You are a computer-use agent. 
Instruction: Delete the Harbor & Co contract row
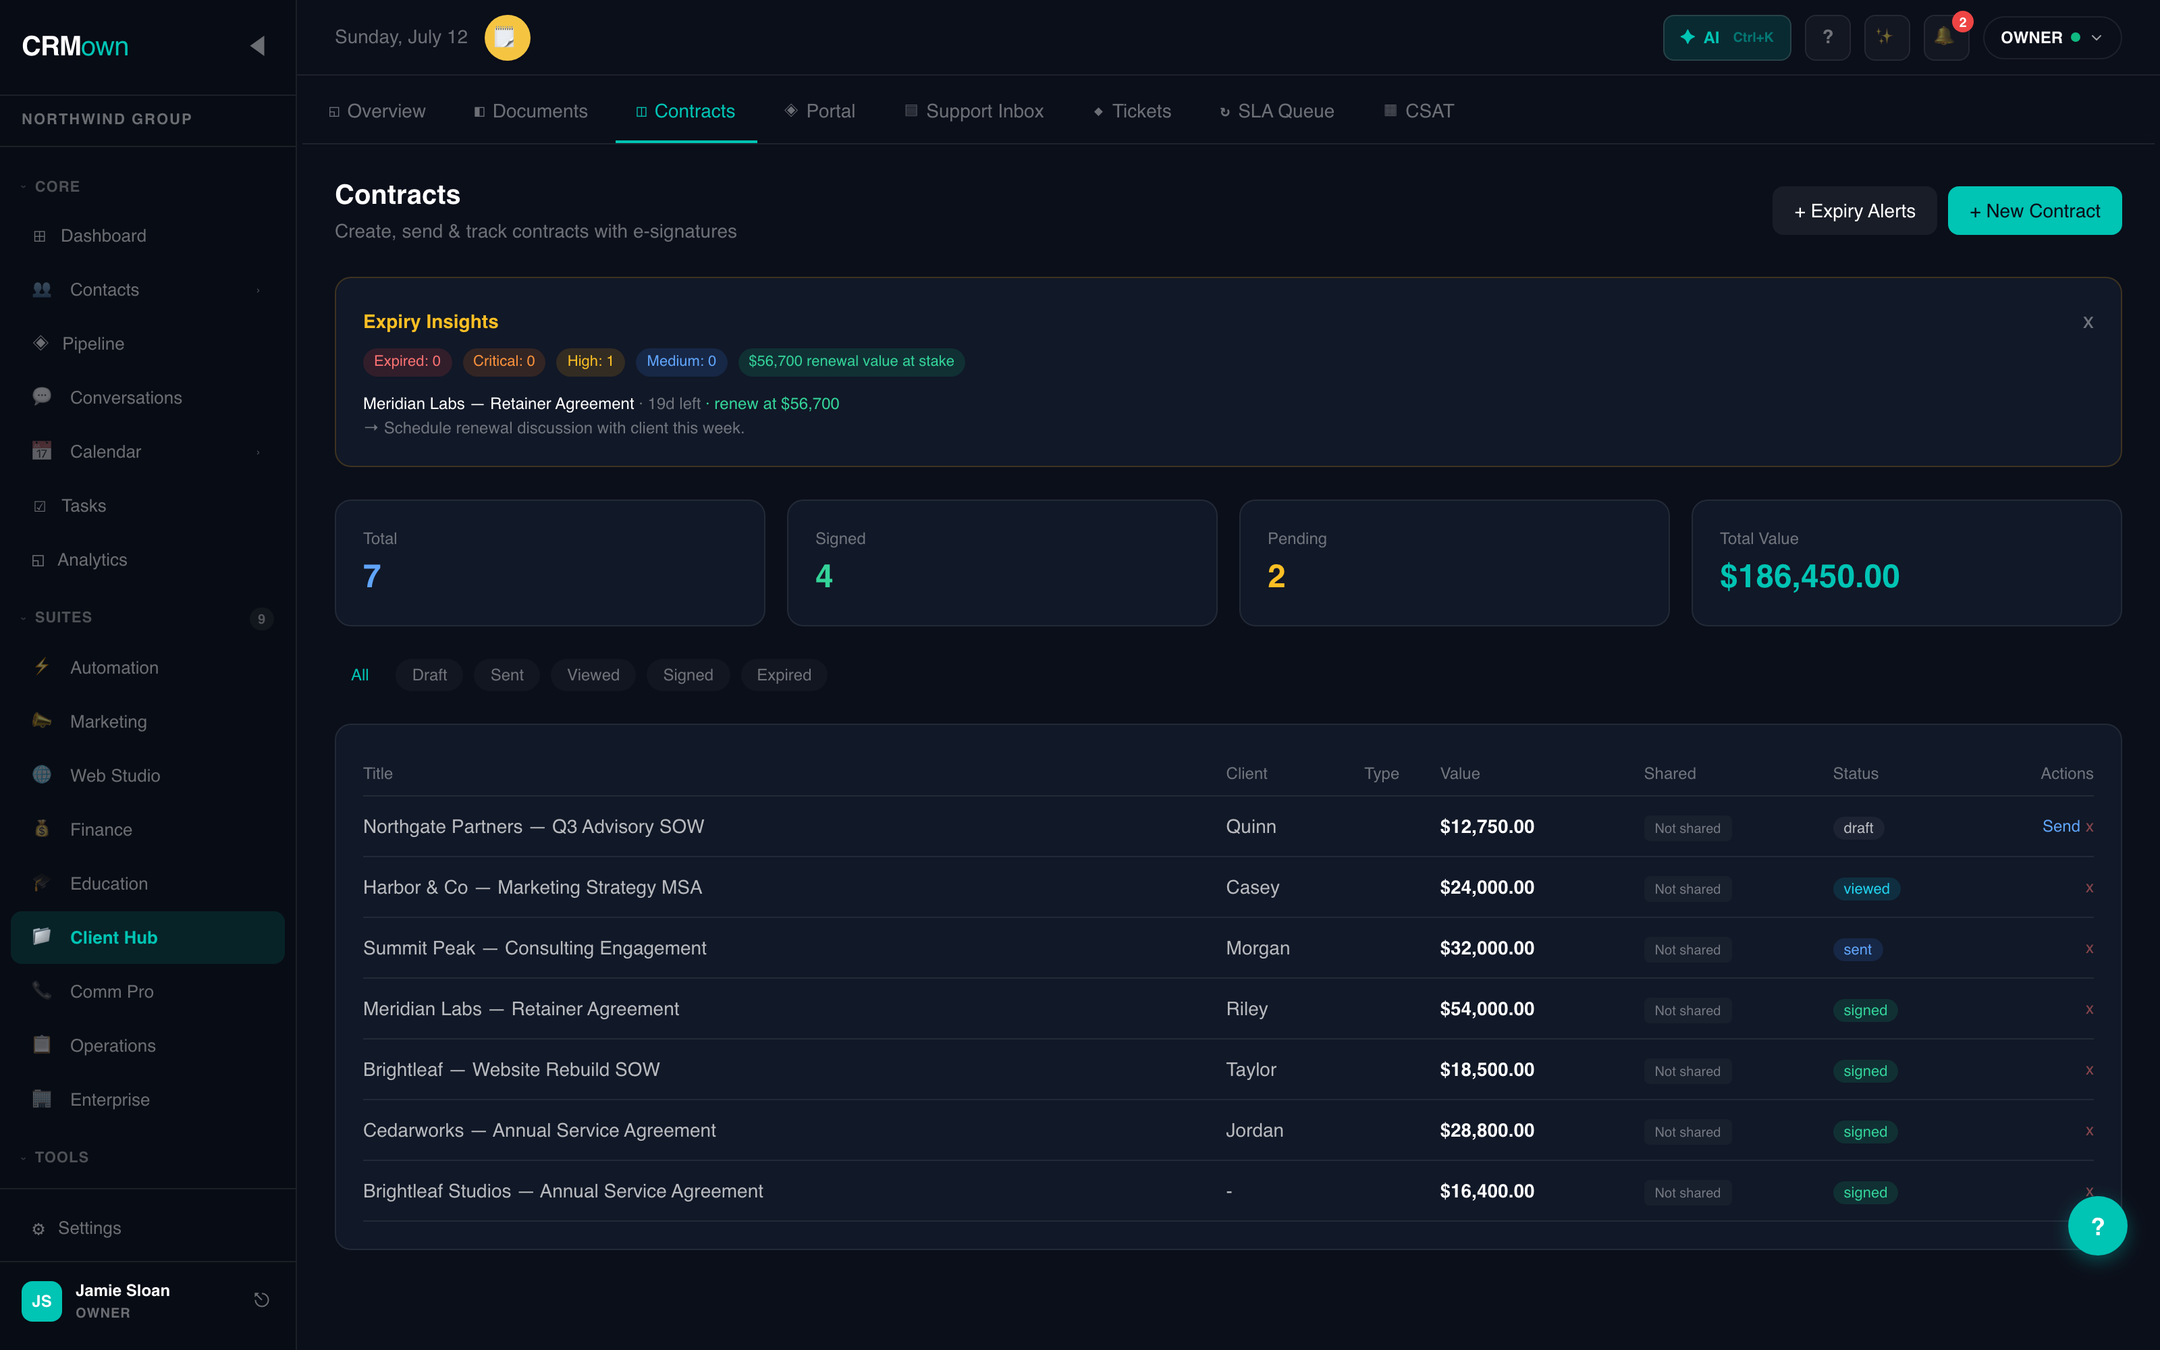click(x=2090, y=888)
